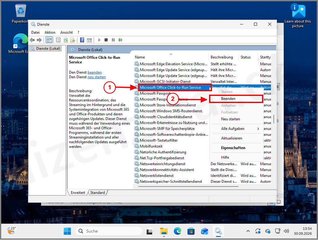Click the gear icon of Mobilfunkzeit service
Image resolution: width=318 pixels, height=240 pixels.
coord(137,146)
